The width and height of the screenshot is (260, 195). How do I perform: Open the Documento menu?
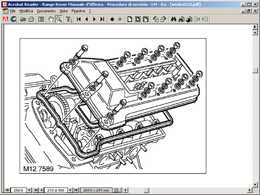point(46,11)
